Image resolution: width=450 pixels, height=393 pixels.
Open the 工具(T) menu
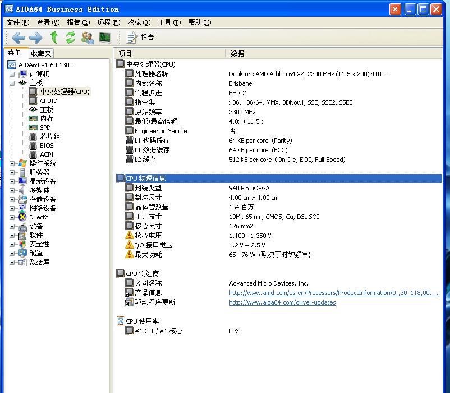169,22
